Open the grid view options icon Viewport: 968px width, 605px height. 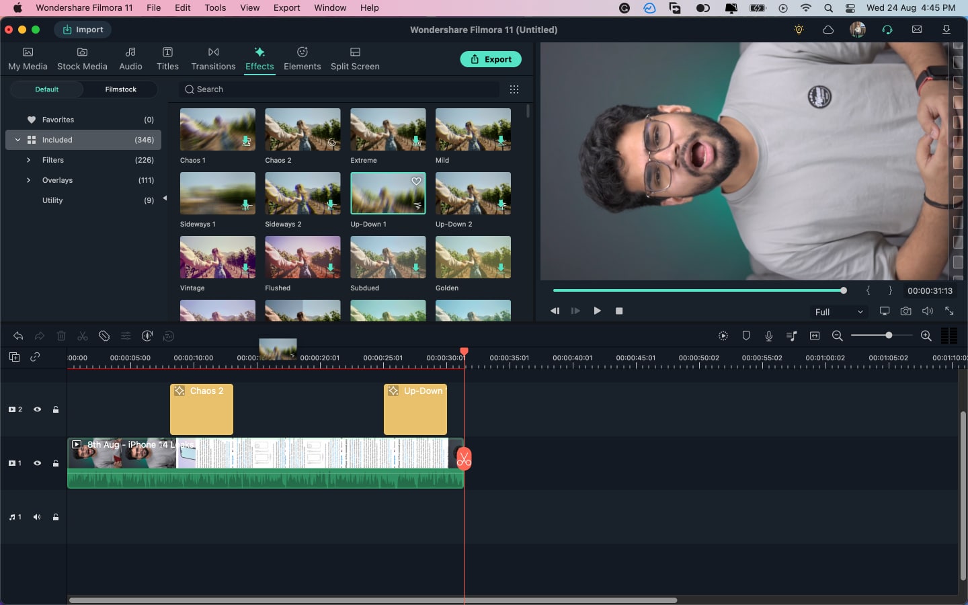tap(514, 89)
